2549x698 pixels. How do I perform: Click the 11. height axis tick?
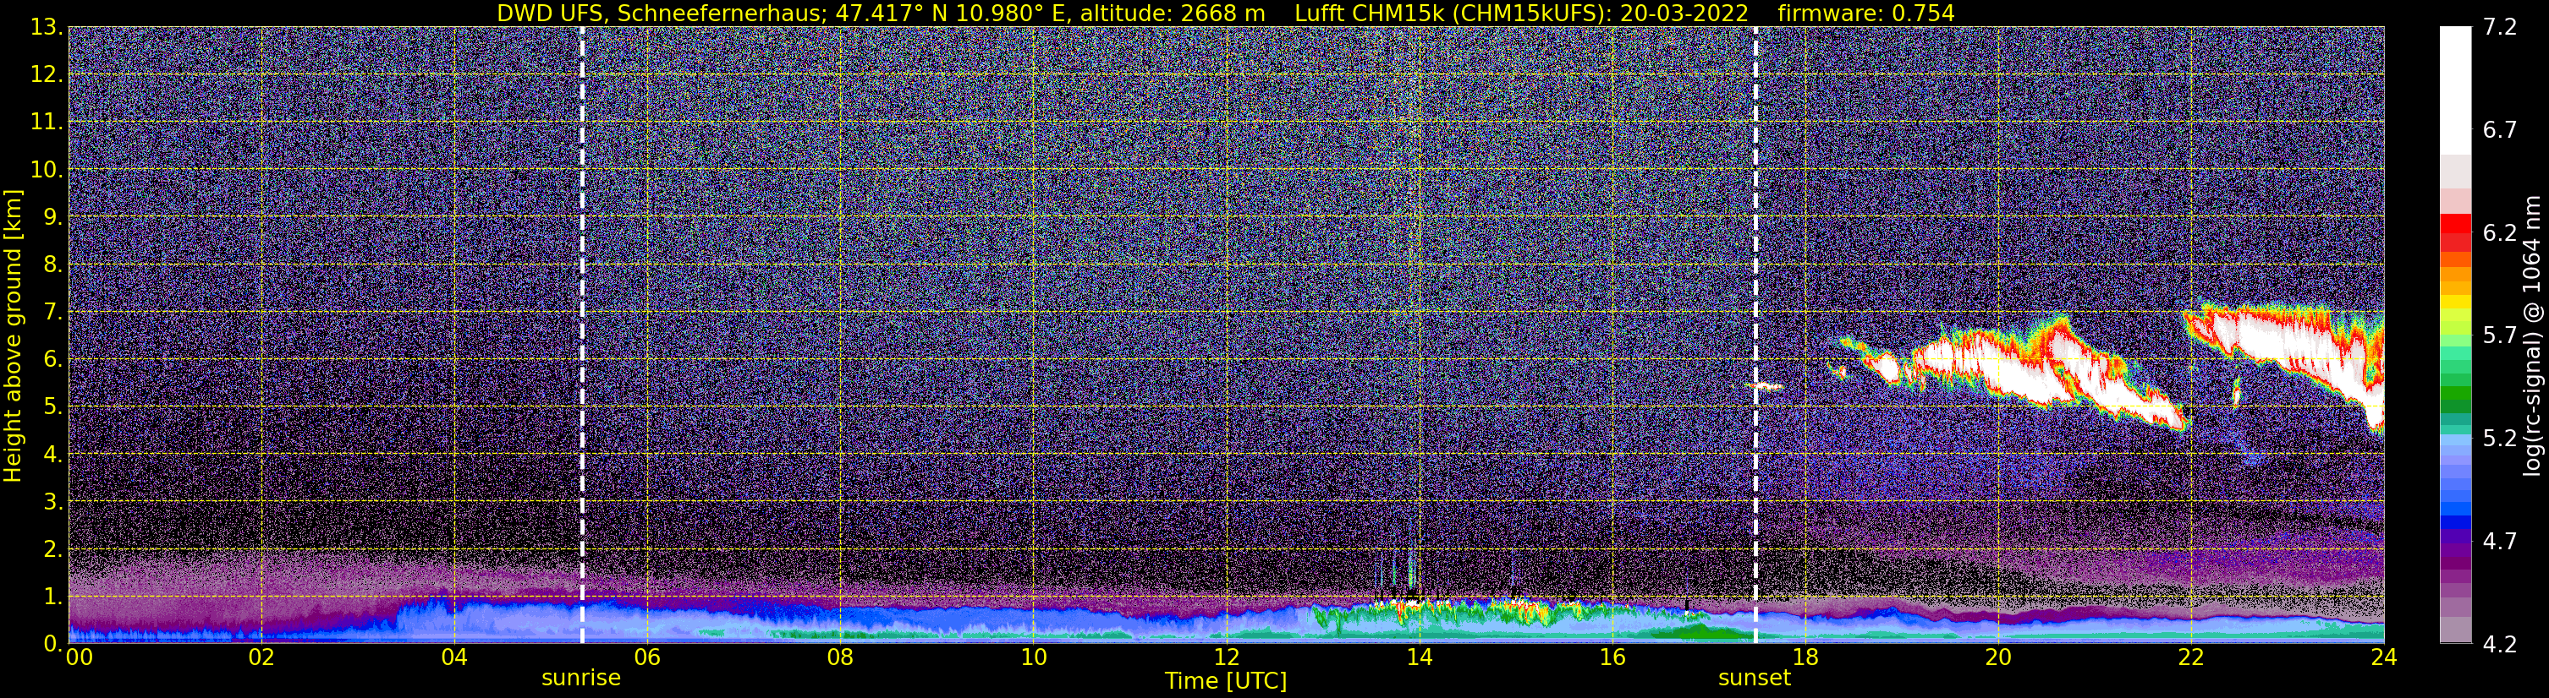point(46,122)
